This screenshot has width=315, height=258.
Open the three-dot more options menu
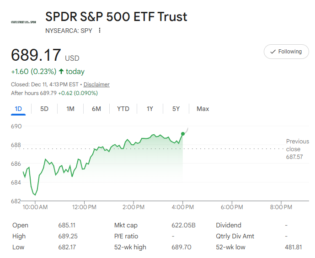click(100, 31)
